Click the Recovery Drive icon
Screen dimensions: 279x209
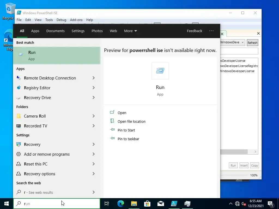[x=19, y=98]
